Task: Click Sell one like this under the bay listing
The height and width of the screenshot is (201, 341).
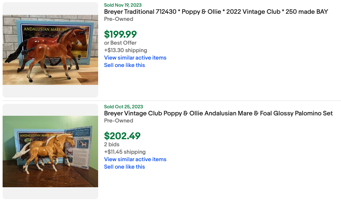Action: (x=124, y=65)
